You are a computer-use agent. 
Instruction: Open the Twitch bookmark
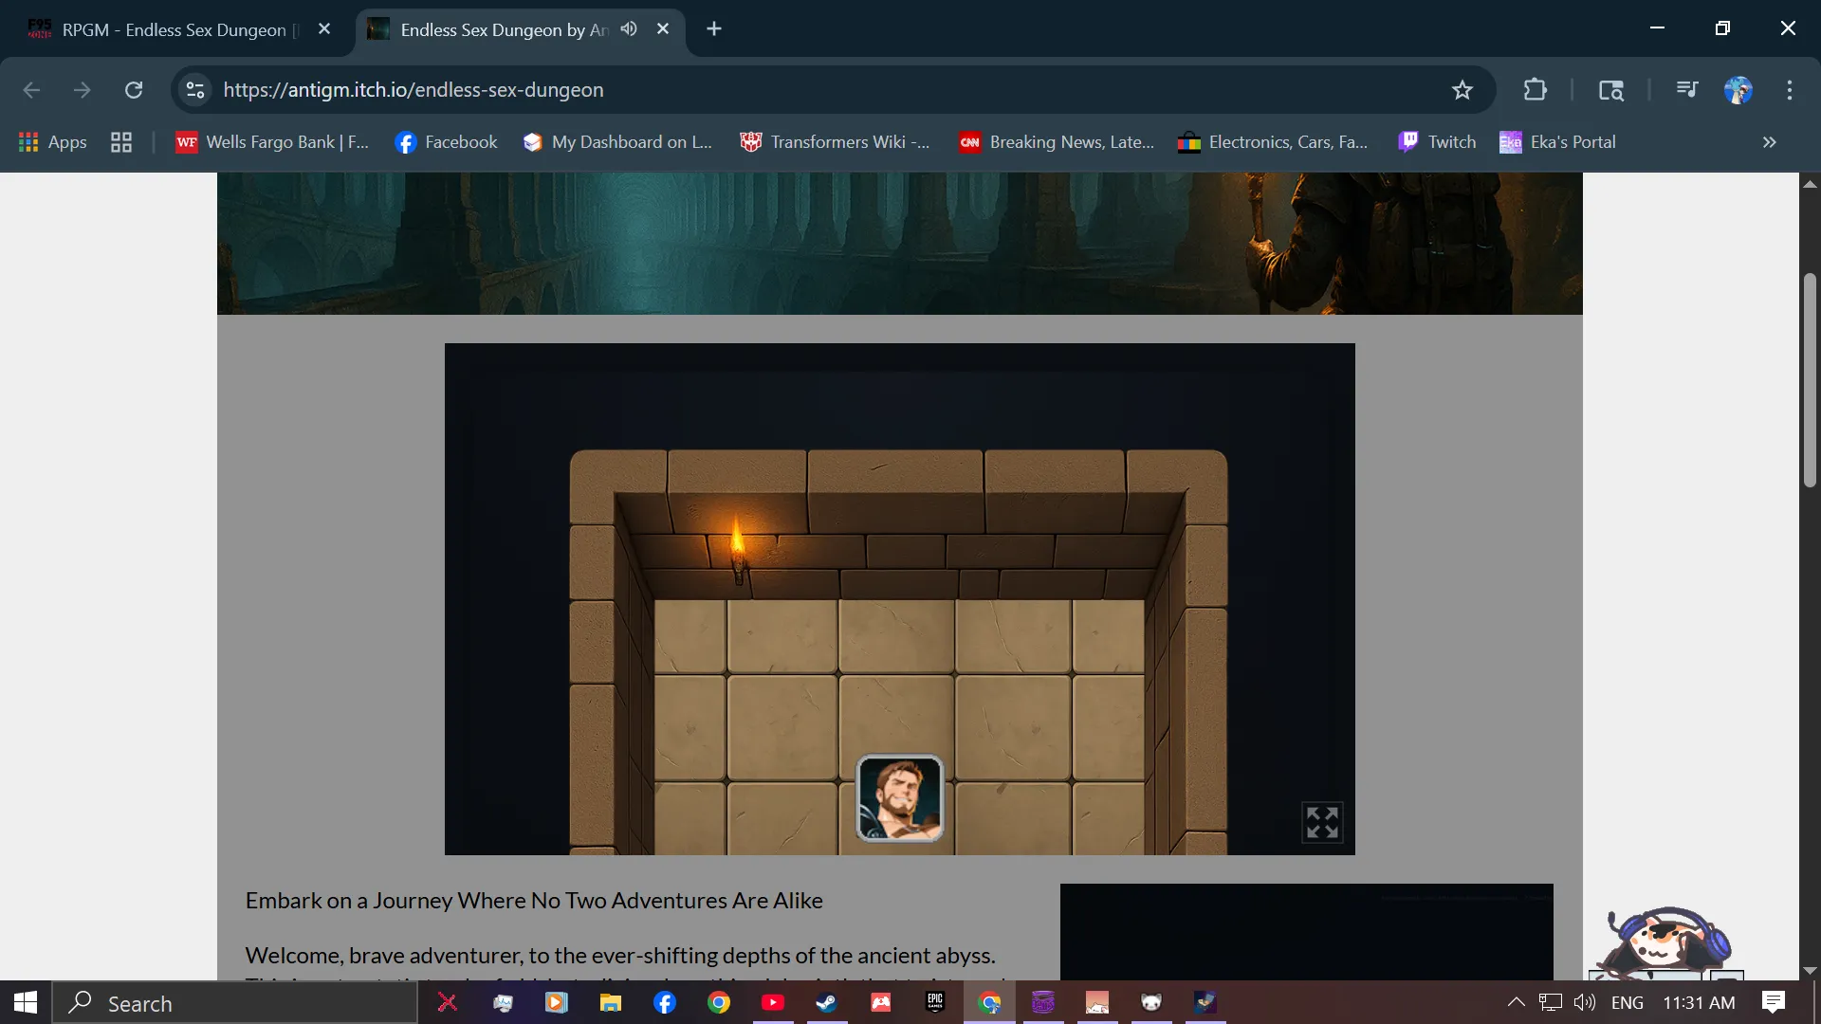click(x=1437, y=142)
